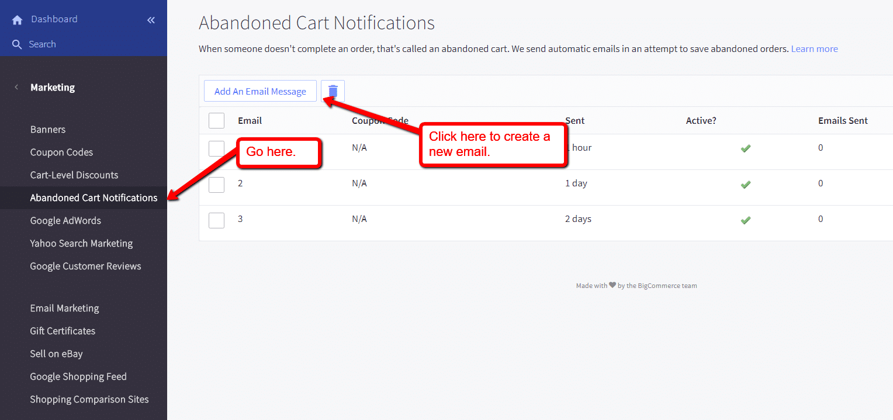This screenshot has width=893, height=420.
Task: Open Google AdWords menu item
Action: point(65,220)
